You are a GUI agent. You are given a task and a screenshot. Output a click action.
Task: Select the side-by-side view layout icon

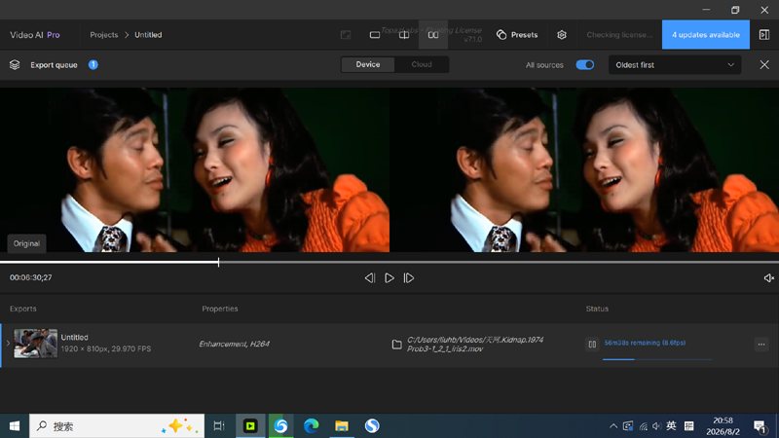[433, 35]
